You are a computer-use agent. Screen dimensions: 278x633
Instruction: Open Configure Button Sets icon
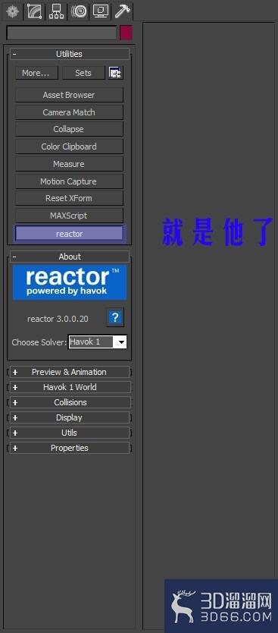click(116, 73)
